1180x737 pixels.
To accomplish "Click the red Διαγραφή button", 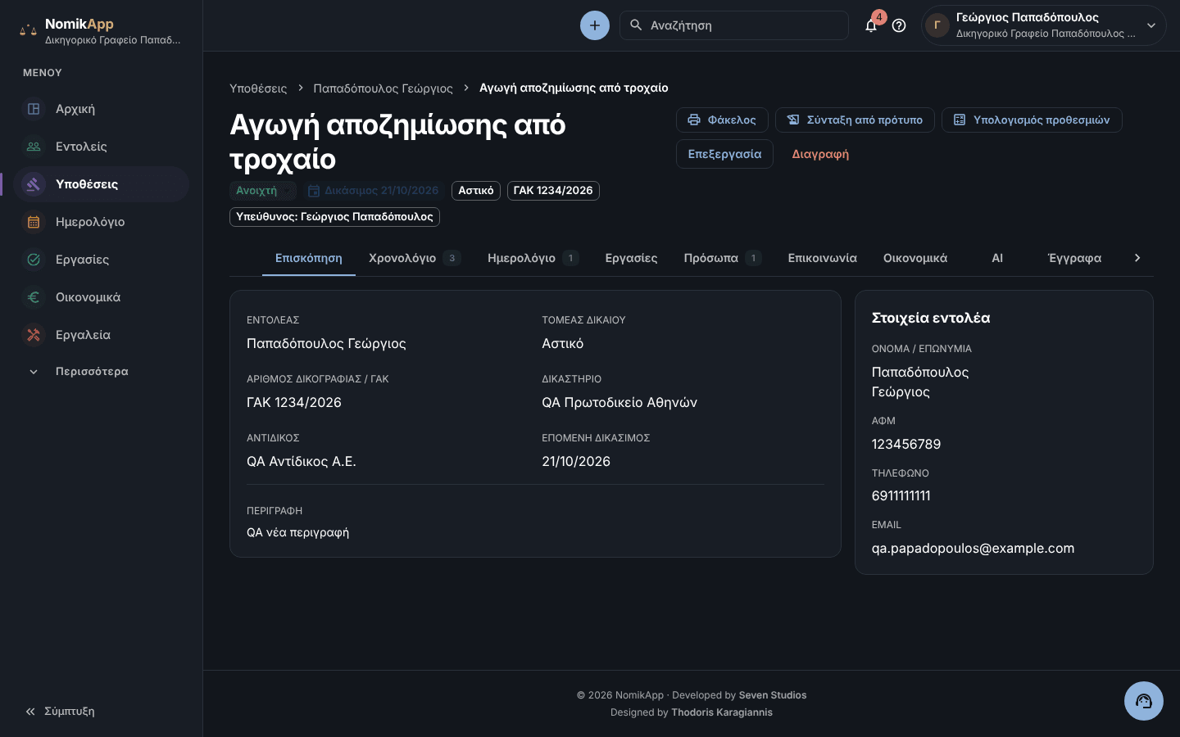I will click(820, 154).
